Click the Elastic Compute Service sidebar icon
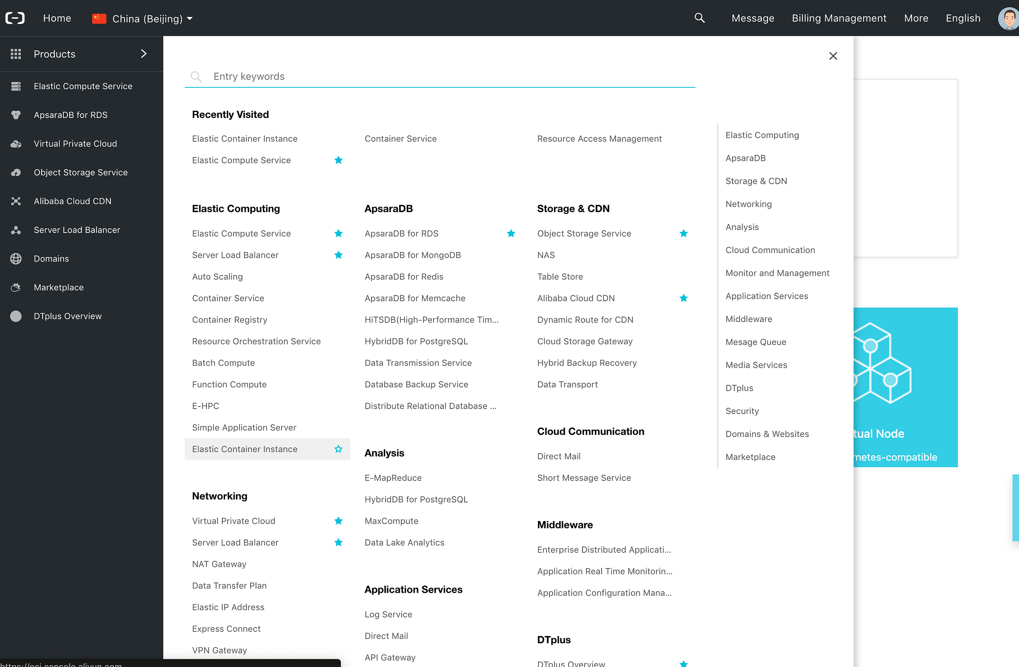The width and height of the screenshot is (1019, 667). (x=16, y=87)
